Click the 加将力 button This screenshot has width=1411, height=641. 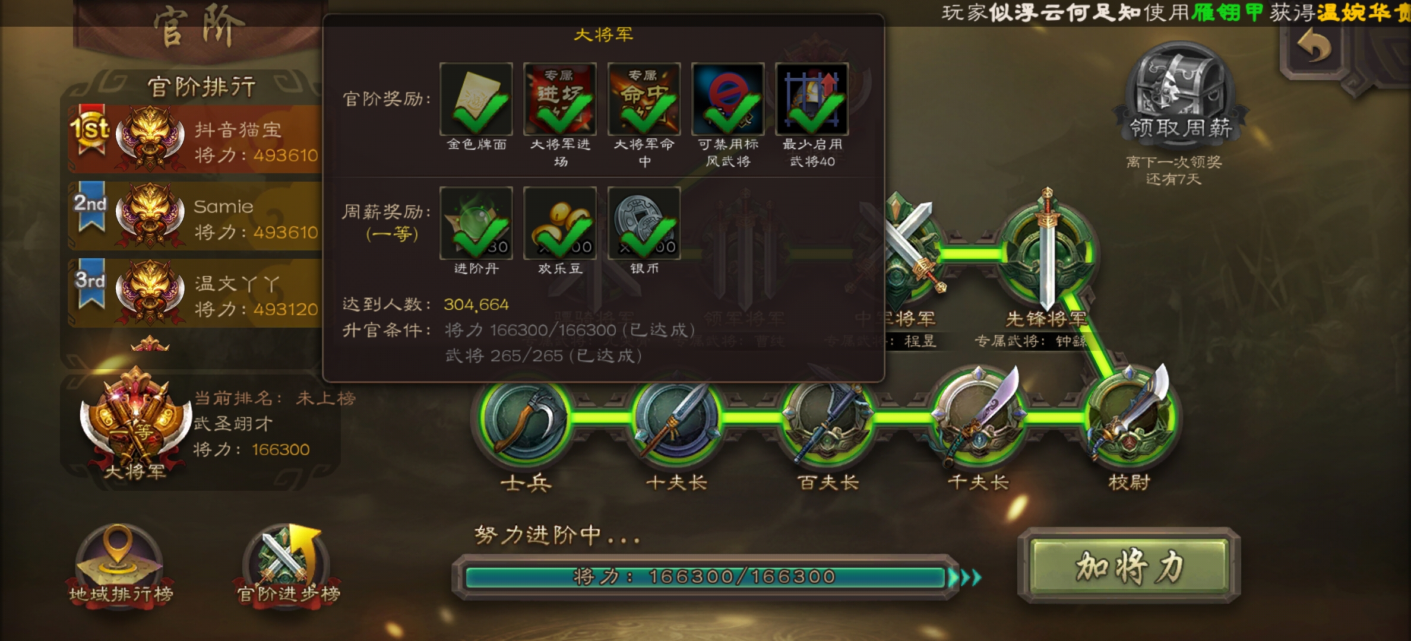(1129, 566)
